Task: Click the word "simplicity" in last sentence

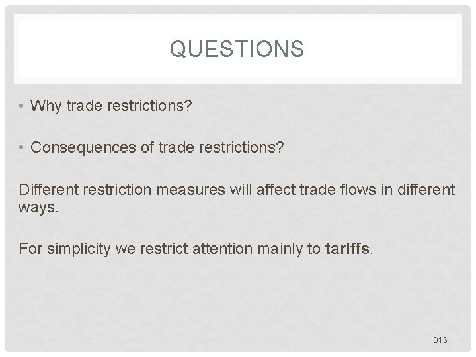Action: point(79,249)
